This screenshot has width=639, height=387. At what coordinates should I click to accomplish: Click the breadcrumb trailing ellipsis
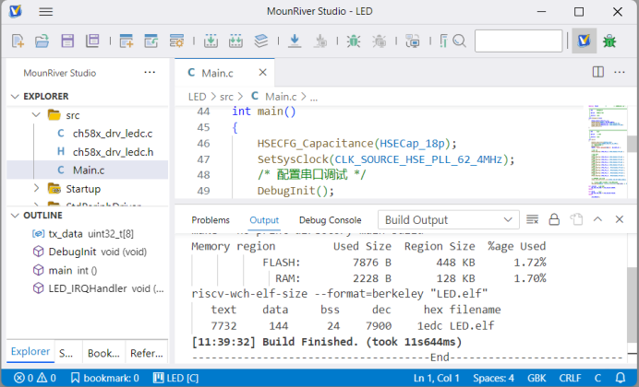[x=314, y=97]
